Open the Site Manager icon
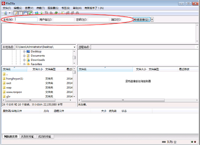200x145 pixels. point(5,13)
